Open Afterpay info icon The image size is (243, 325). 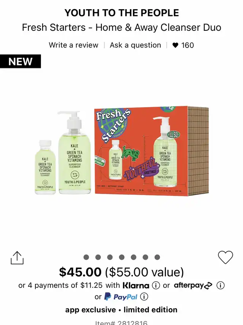220,286
